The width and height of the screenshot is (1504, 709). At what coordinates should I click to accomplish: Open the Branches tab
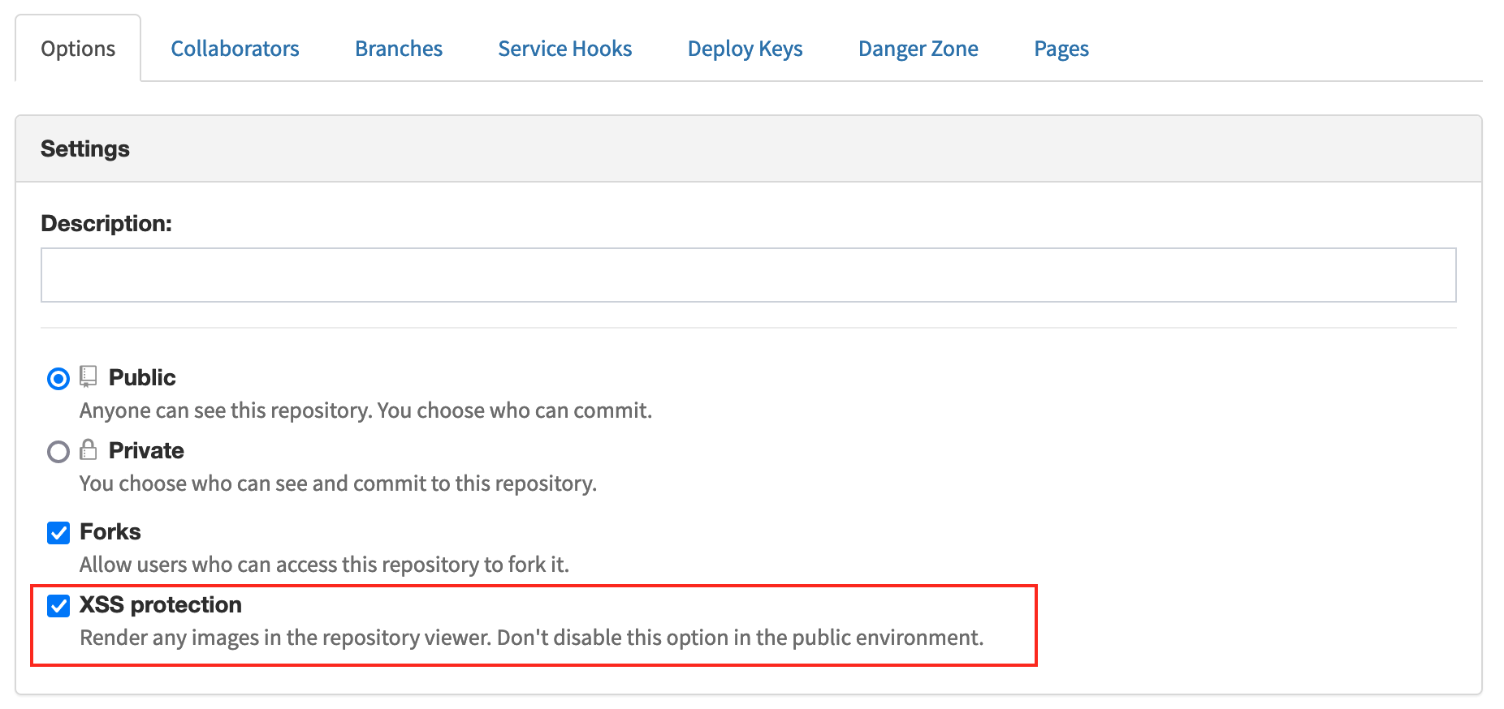tap(399, 49)
